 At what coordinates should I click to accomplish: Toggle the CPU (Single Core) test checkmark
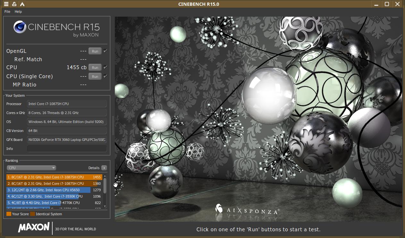(x=105, y=76)
